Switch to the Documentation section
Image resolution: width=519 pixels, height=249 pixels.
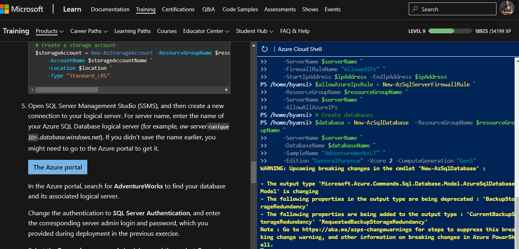(110, 9)
